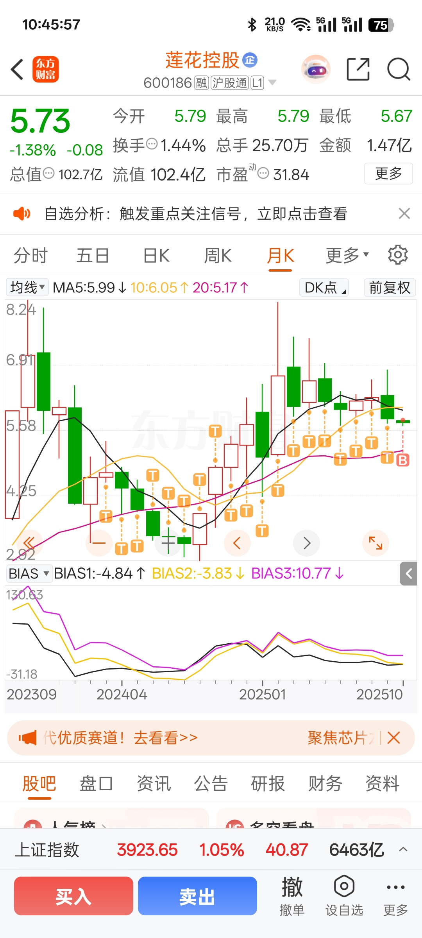
Task: Open 上证指数 index bar
Action: tap(211, 849)
